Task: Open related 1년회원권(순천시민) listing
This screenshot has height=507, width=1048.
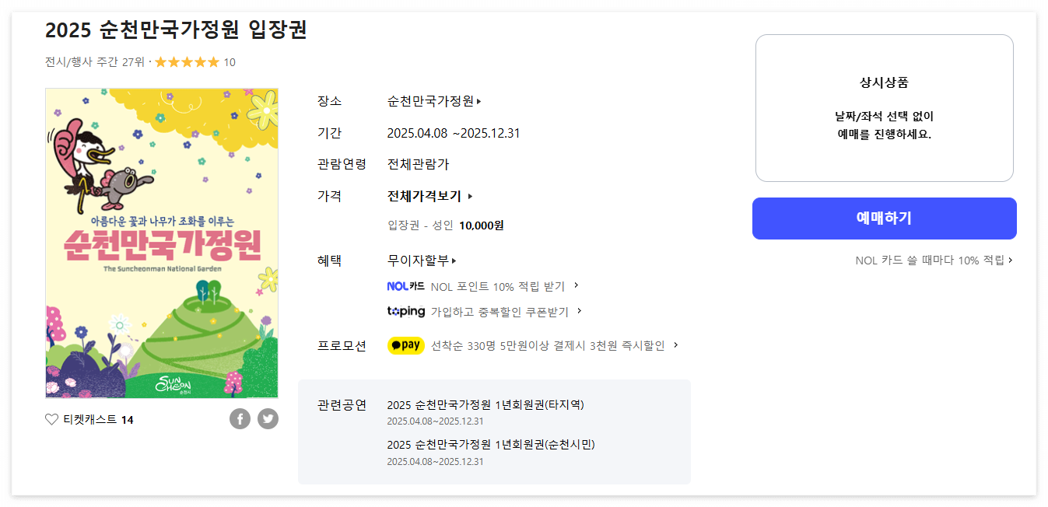Action: [491, 445]
